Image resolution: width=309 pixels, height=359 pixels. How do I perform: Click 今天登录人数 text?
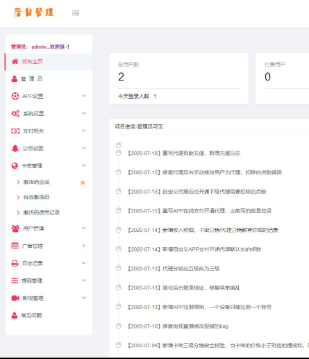[x=133, y=97]
